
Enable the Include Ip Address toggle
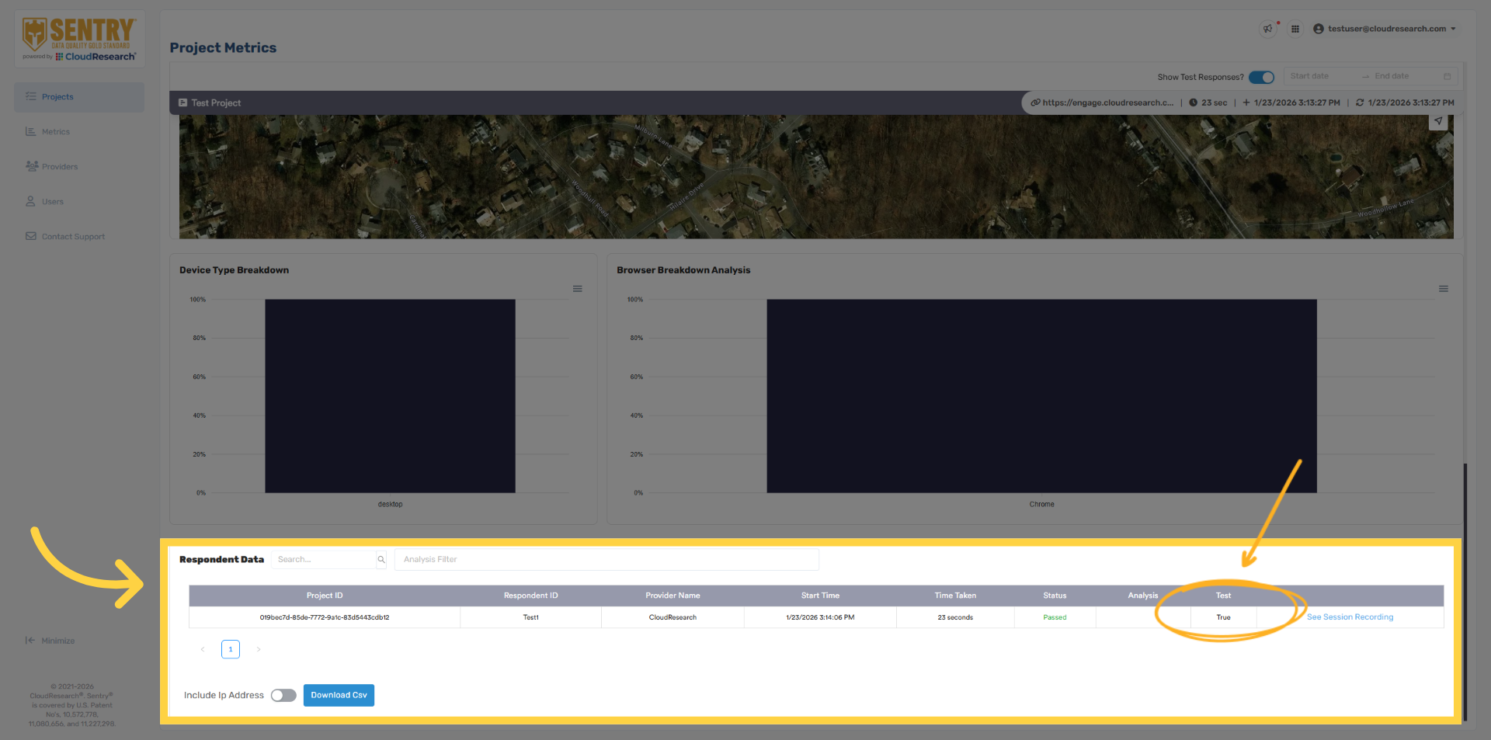point(283,695)
